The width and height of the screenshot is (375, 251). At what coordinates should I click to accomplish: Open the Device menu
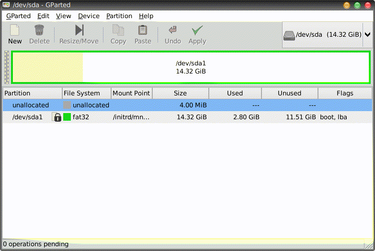pyautogui.click(x=89, y=16)
